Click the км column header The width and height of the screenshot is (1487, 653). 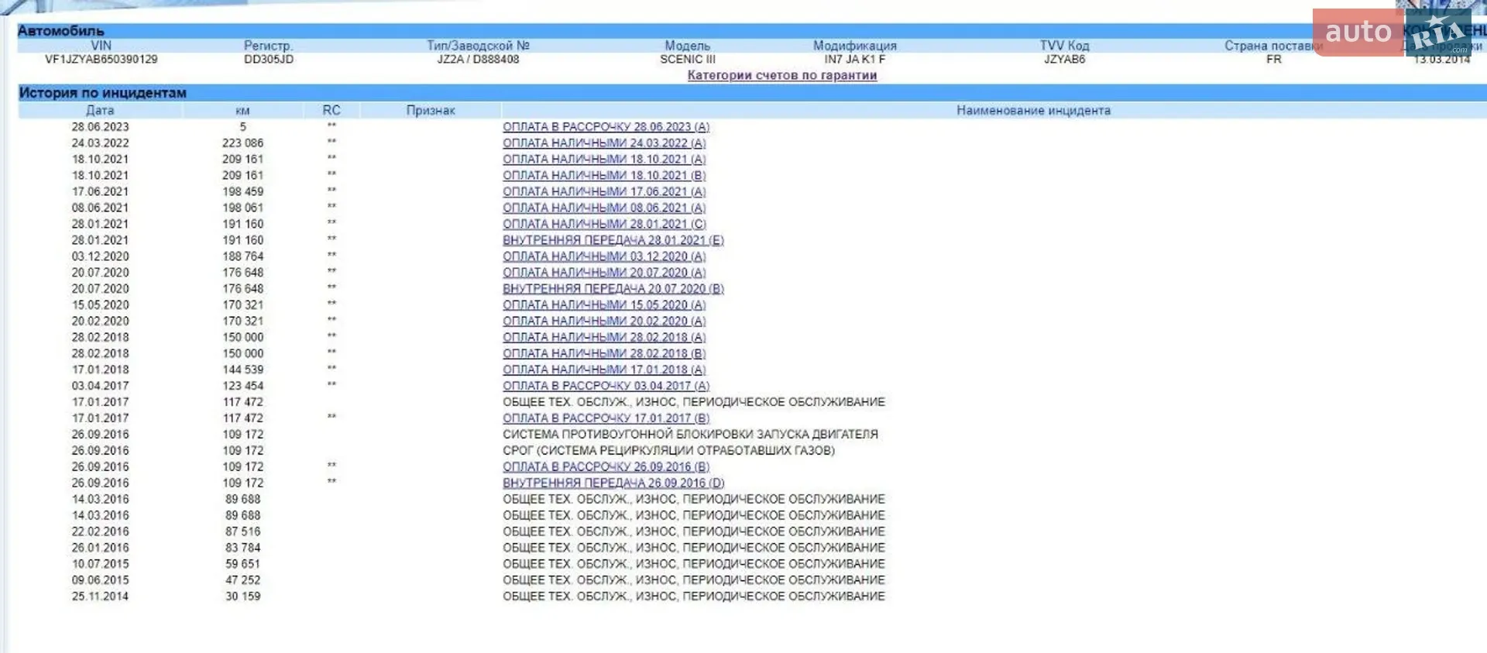242,111
